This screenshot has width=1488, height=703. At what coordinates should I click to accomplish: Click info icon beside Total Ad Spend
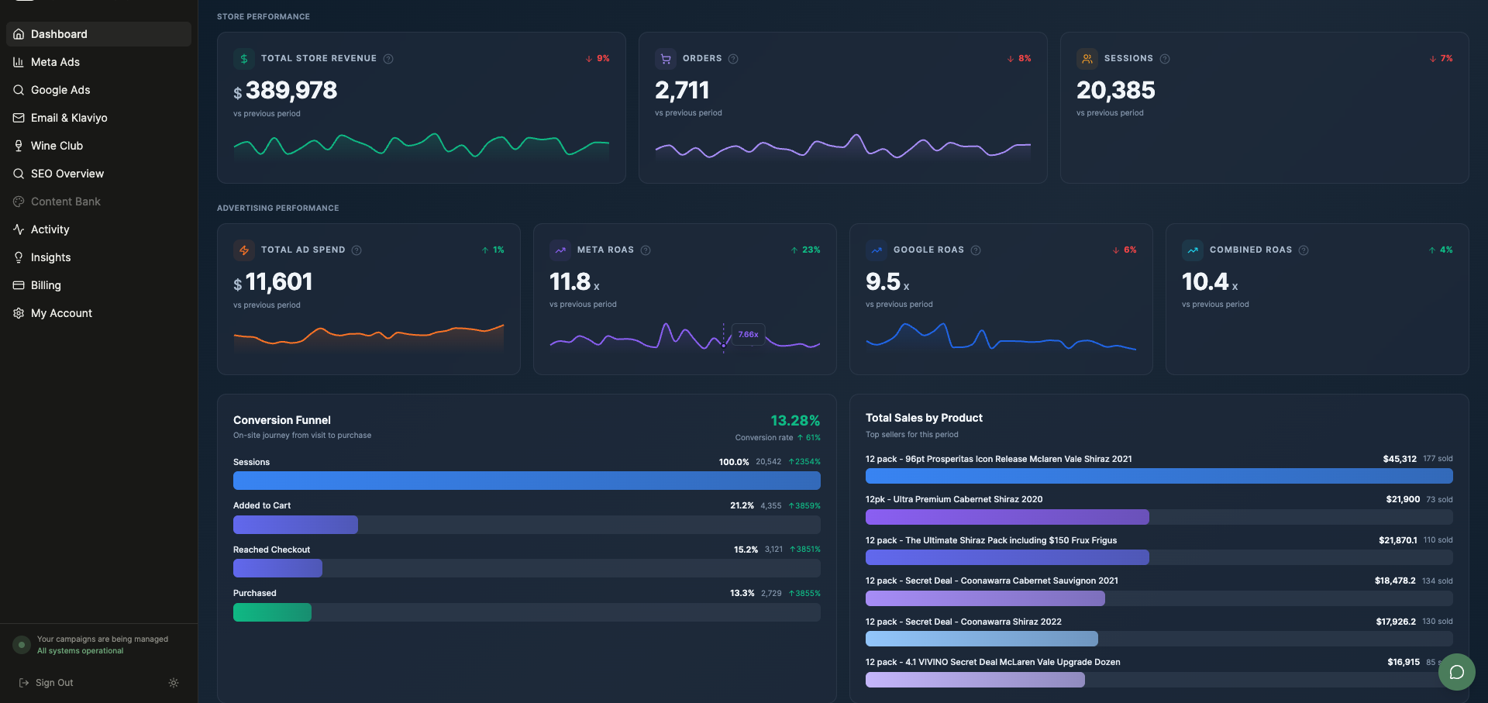pyautogui.click(x=356, y=250)
